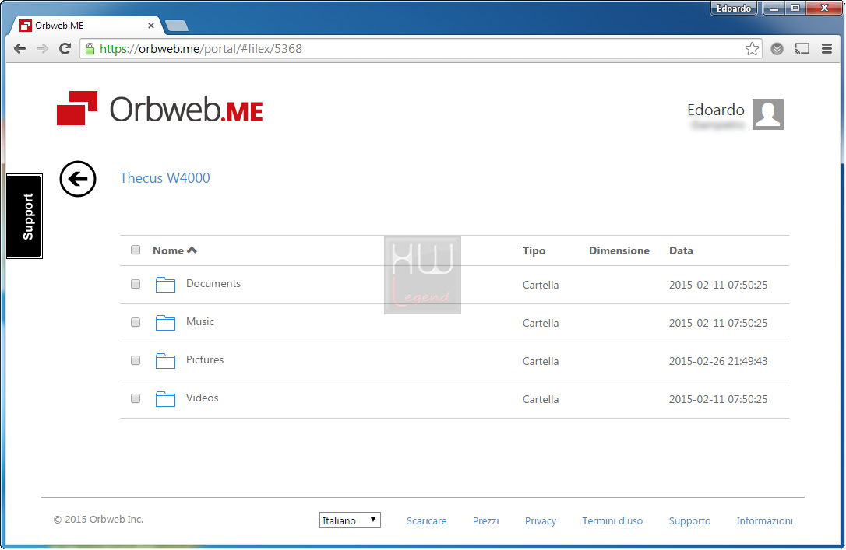
Task: Click the Cartella type in Documents row
Action: point(540,285)
